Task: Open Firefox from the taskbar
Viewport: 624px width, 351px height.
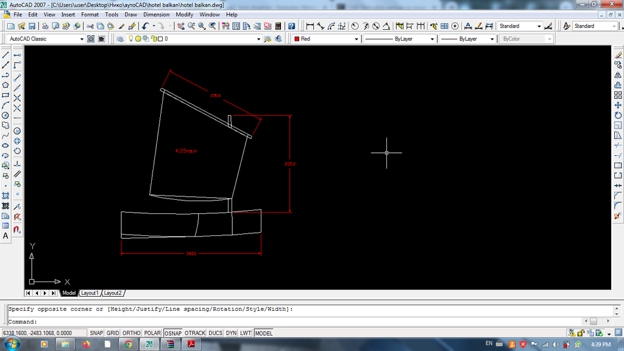Action: point(86,344)
